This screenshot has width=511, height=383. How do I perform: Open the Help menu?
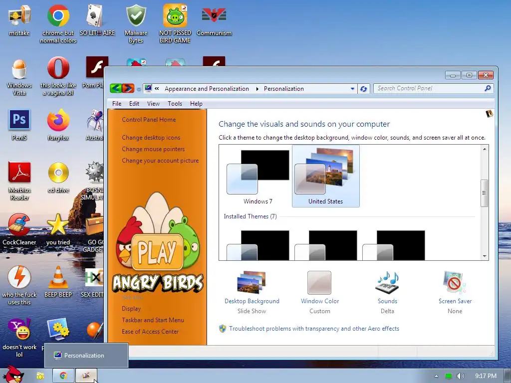point(196,104)
